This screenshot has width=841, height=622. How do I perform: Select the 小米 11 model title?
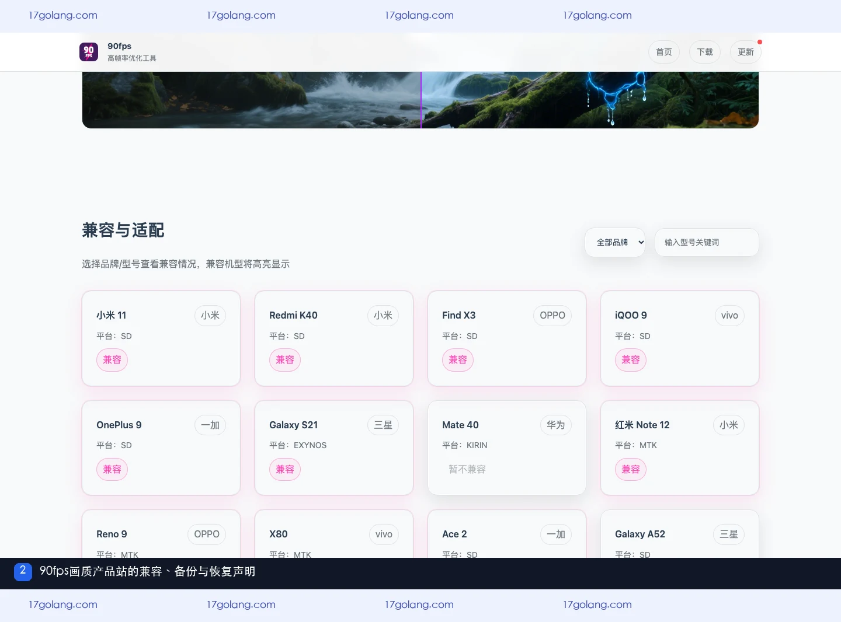[x=112, y=315]
